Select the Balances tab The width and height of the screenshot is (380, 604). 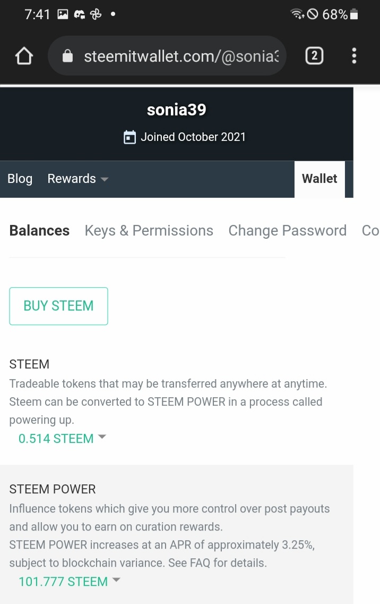point(40,230)
